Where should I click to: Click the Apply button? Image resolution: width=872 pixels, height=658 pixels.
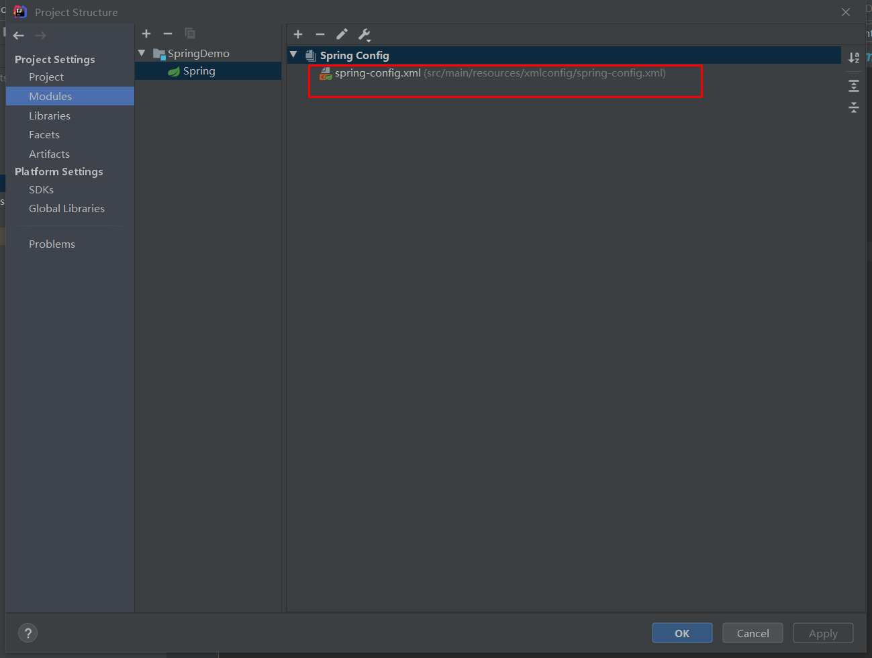point(823,633)
